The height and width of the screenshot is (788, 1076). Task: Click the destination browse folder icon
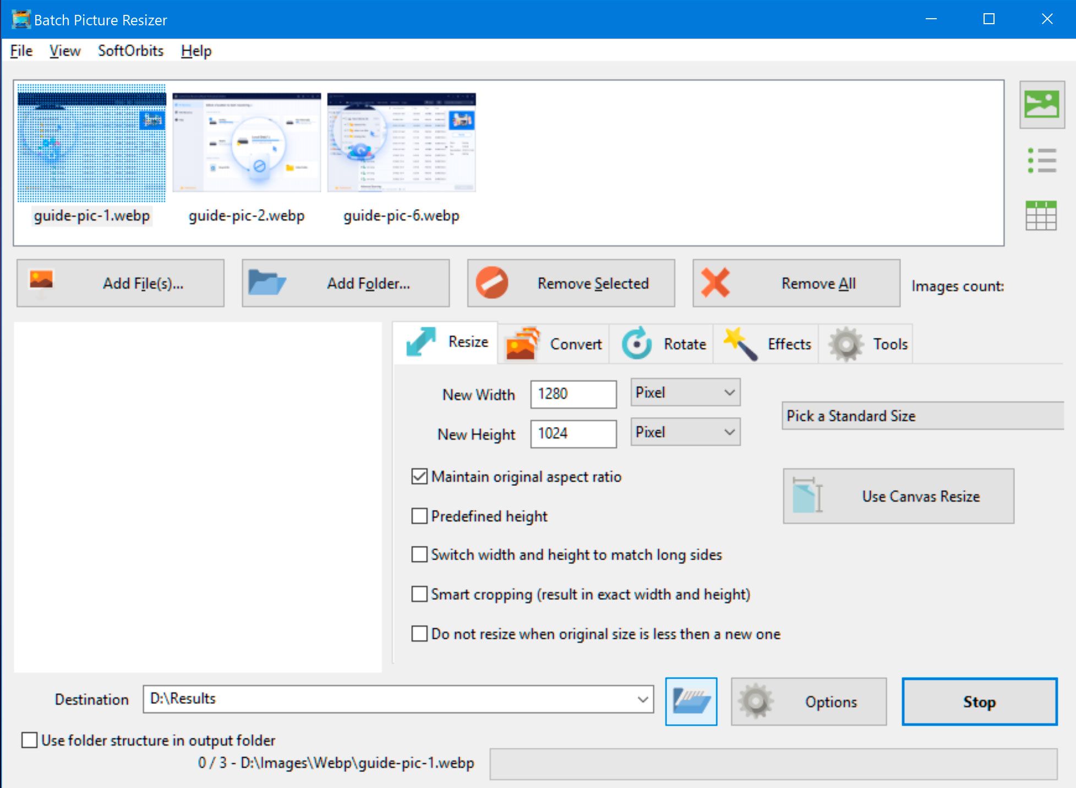[x=691, y=702]
